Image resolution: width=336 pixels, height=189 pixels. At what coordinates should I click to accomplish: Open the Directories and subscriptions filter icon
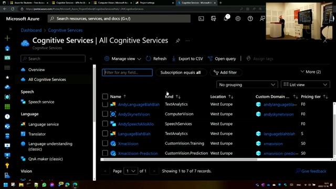point(213,19)
